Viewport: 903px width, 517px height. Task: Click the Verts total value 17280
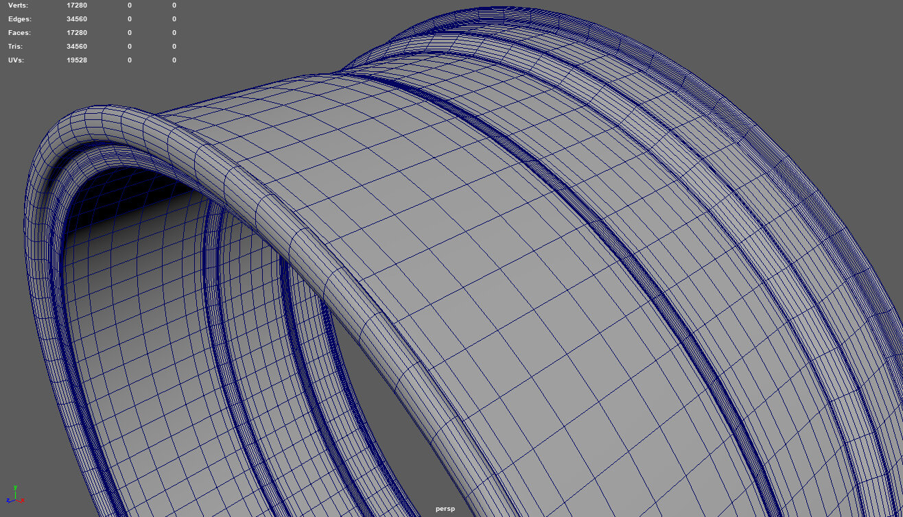(x=76, y=5)
